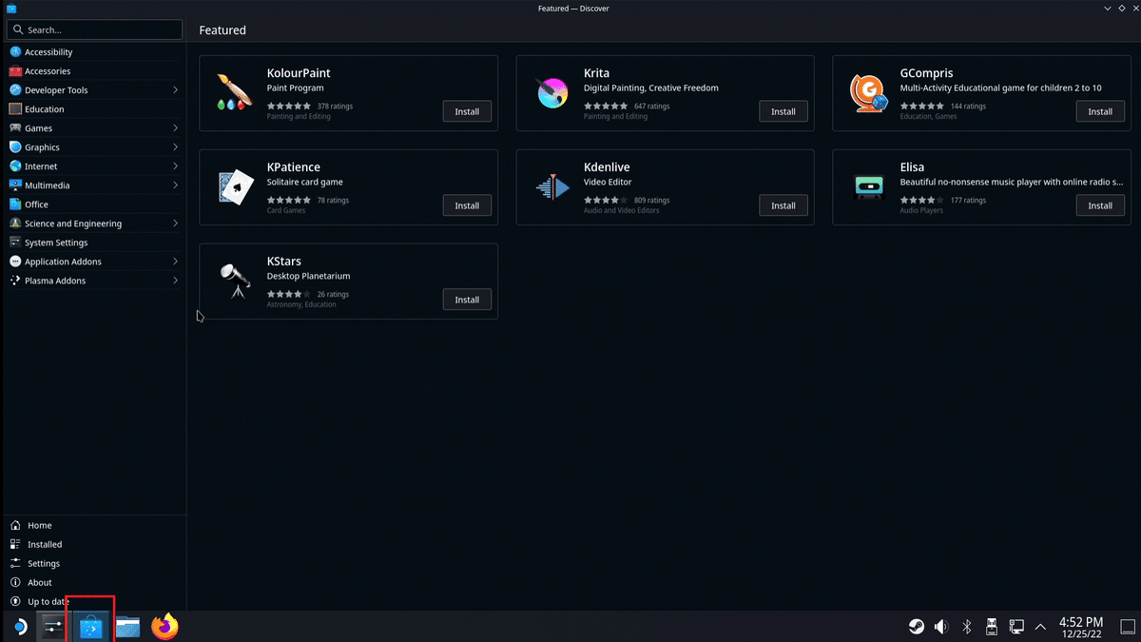Open system settings icon on taskbar

52,626
